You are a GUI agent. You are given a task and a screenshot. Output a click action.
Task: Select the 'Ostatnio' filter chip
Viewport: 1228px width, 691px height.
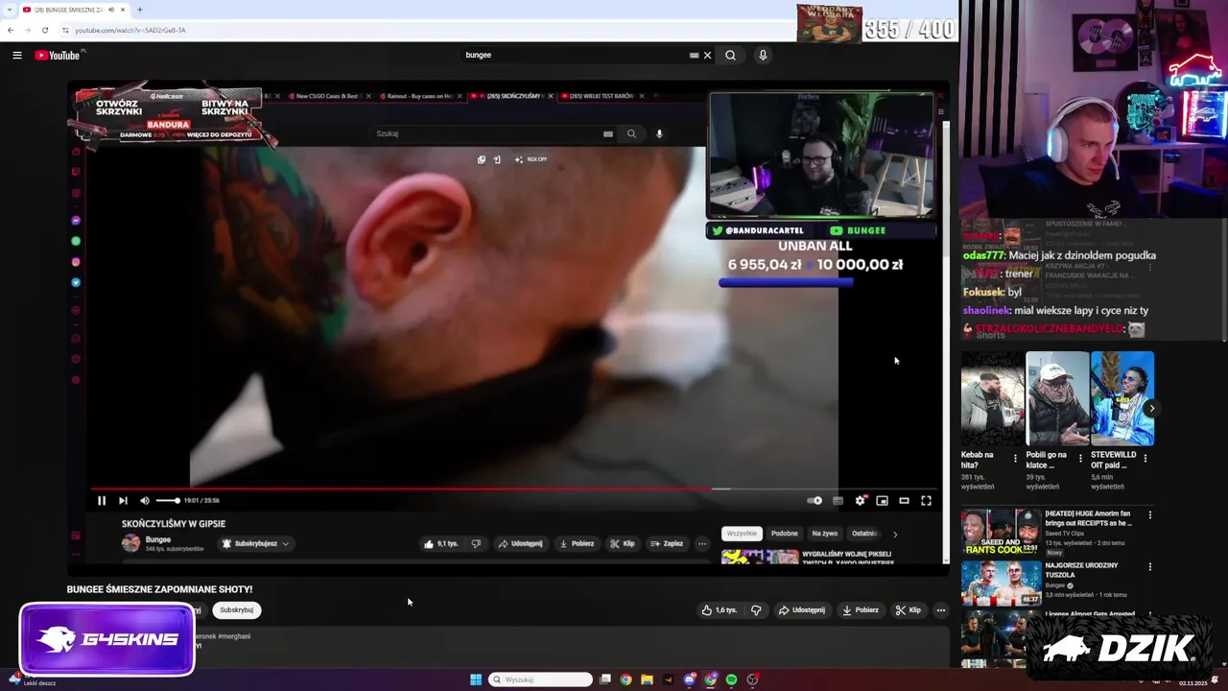[x=863, y=534]
